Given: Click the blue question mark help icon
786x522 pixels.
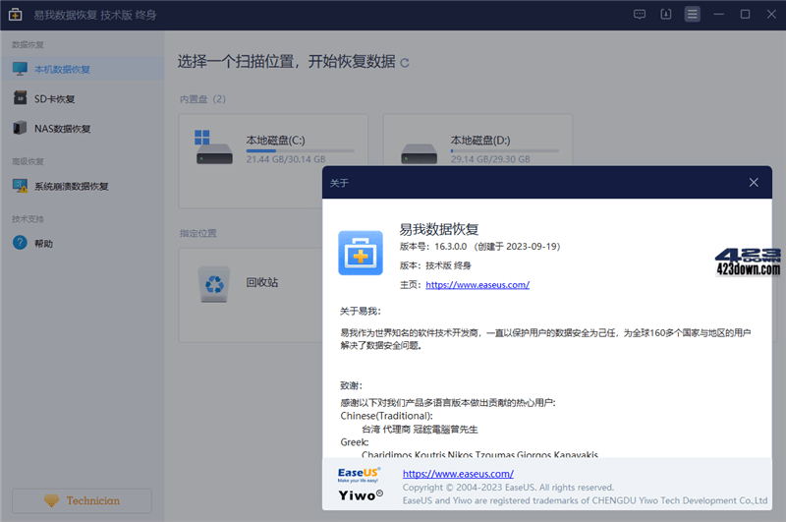Looking at the screenshot, I should tap(20, 243).
